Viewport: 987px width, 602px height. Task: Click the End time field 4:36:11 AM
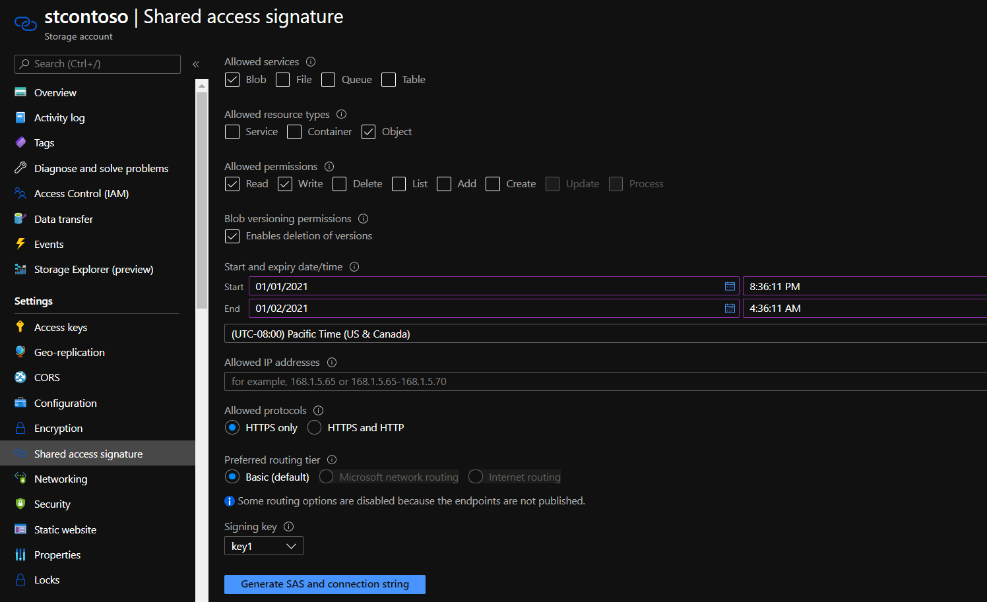point(865,309)
